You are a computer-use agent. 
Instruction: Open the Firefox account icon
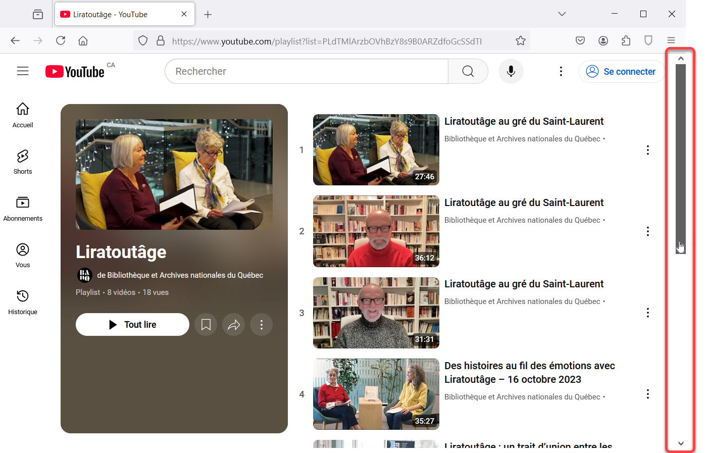pos(603,40)
